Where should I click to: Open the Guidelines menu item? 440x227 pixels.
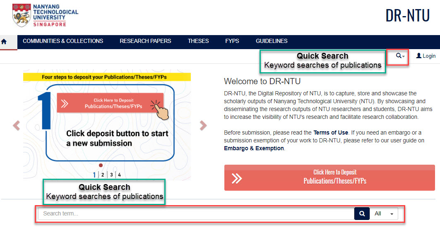[x=272, y=41]
